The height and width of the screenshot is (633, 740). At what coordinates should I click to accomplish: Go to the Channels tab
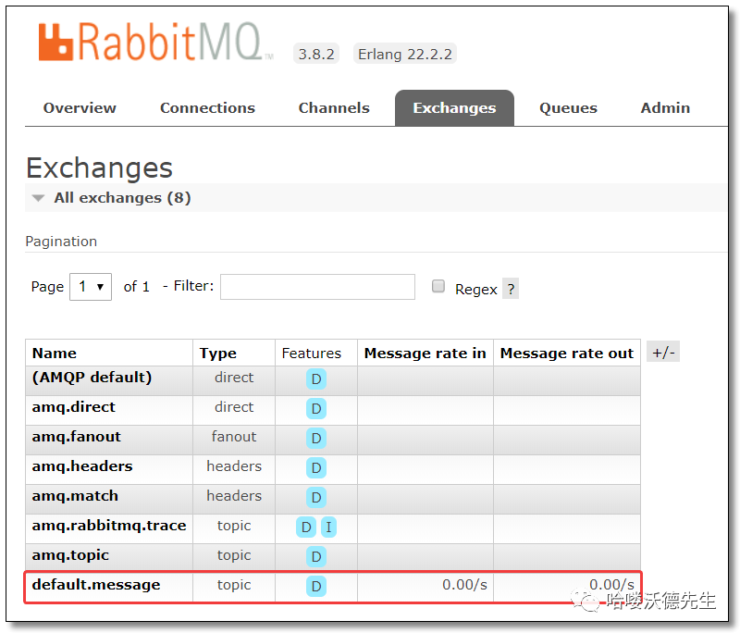pos(334,108)
